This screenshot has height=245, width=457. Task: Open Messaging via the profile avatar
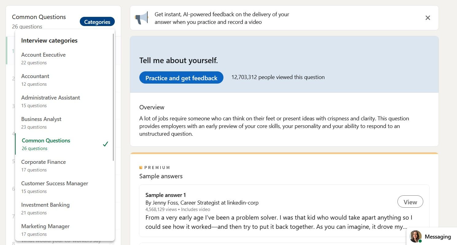click(416, 236)
